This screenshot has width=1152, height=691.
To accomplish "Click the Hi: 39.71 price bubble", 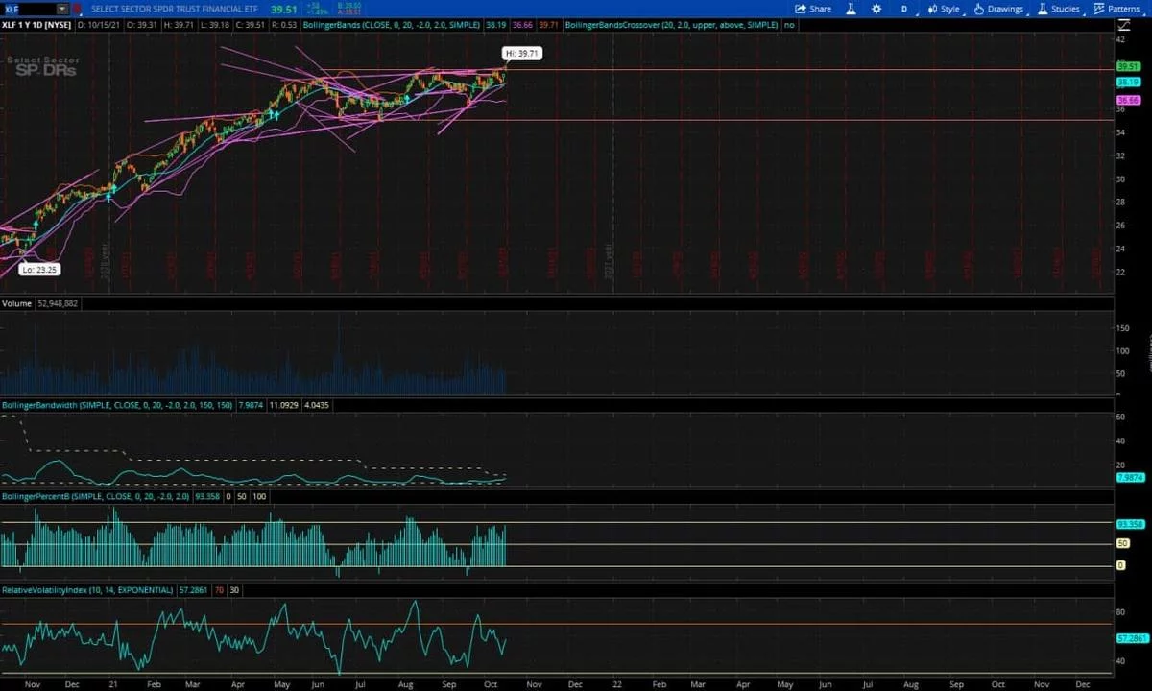I will 522,54.
